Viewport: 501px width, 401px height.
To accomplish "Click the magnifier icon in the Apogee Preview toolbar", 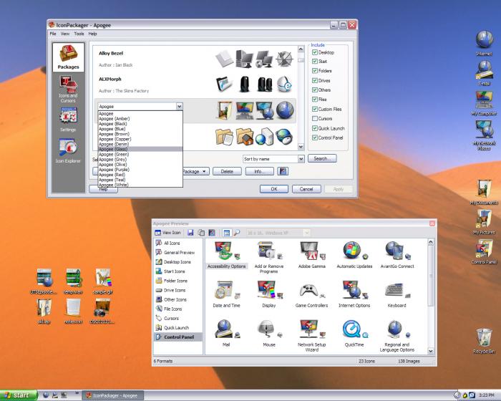I will [x=237, y=233].
